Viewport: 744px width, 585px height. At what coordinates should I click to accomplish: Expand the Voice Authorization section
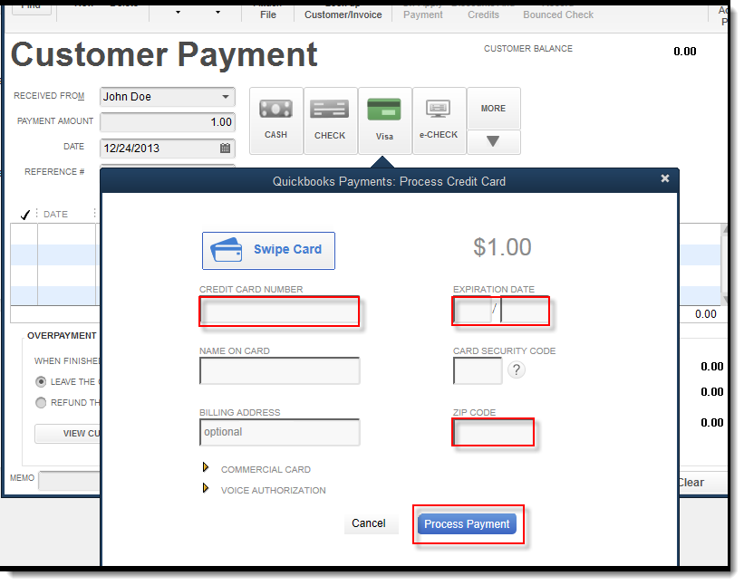[206, 488]
